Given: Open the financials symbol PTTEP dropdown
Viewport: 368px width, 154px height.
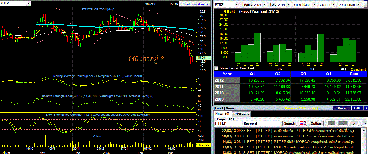Looking at the screenshot, I should 236,5.
